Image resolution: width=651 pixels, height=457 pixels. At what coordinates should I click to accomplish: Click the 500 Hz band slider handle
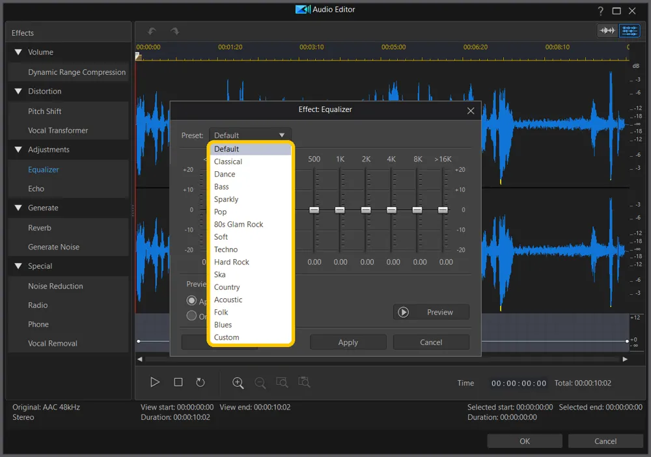314,210
